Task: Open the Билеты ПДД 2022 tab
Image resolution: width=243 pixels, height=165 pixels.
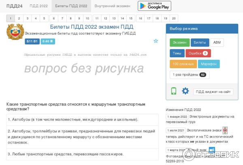Action: [x=71, y=6]
